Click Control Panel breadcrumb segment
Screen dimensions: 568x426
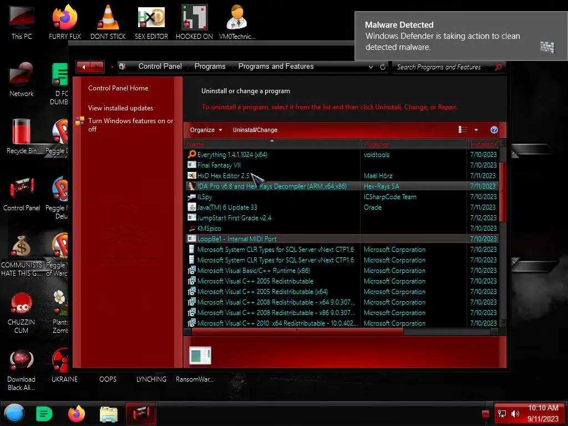(160, 67)
